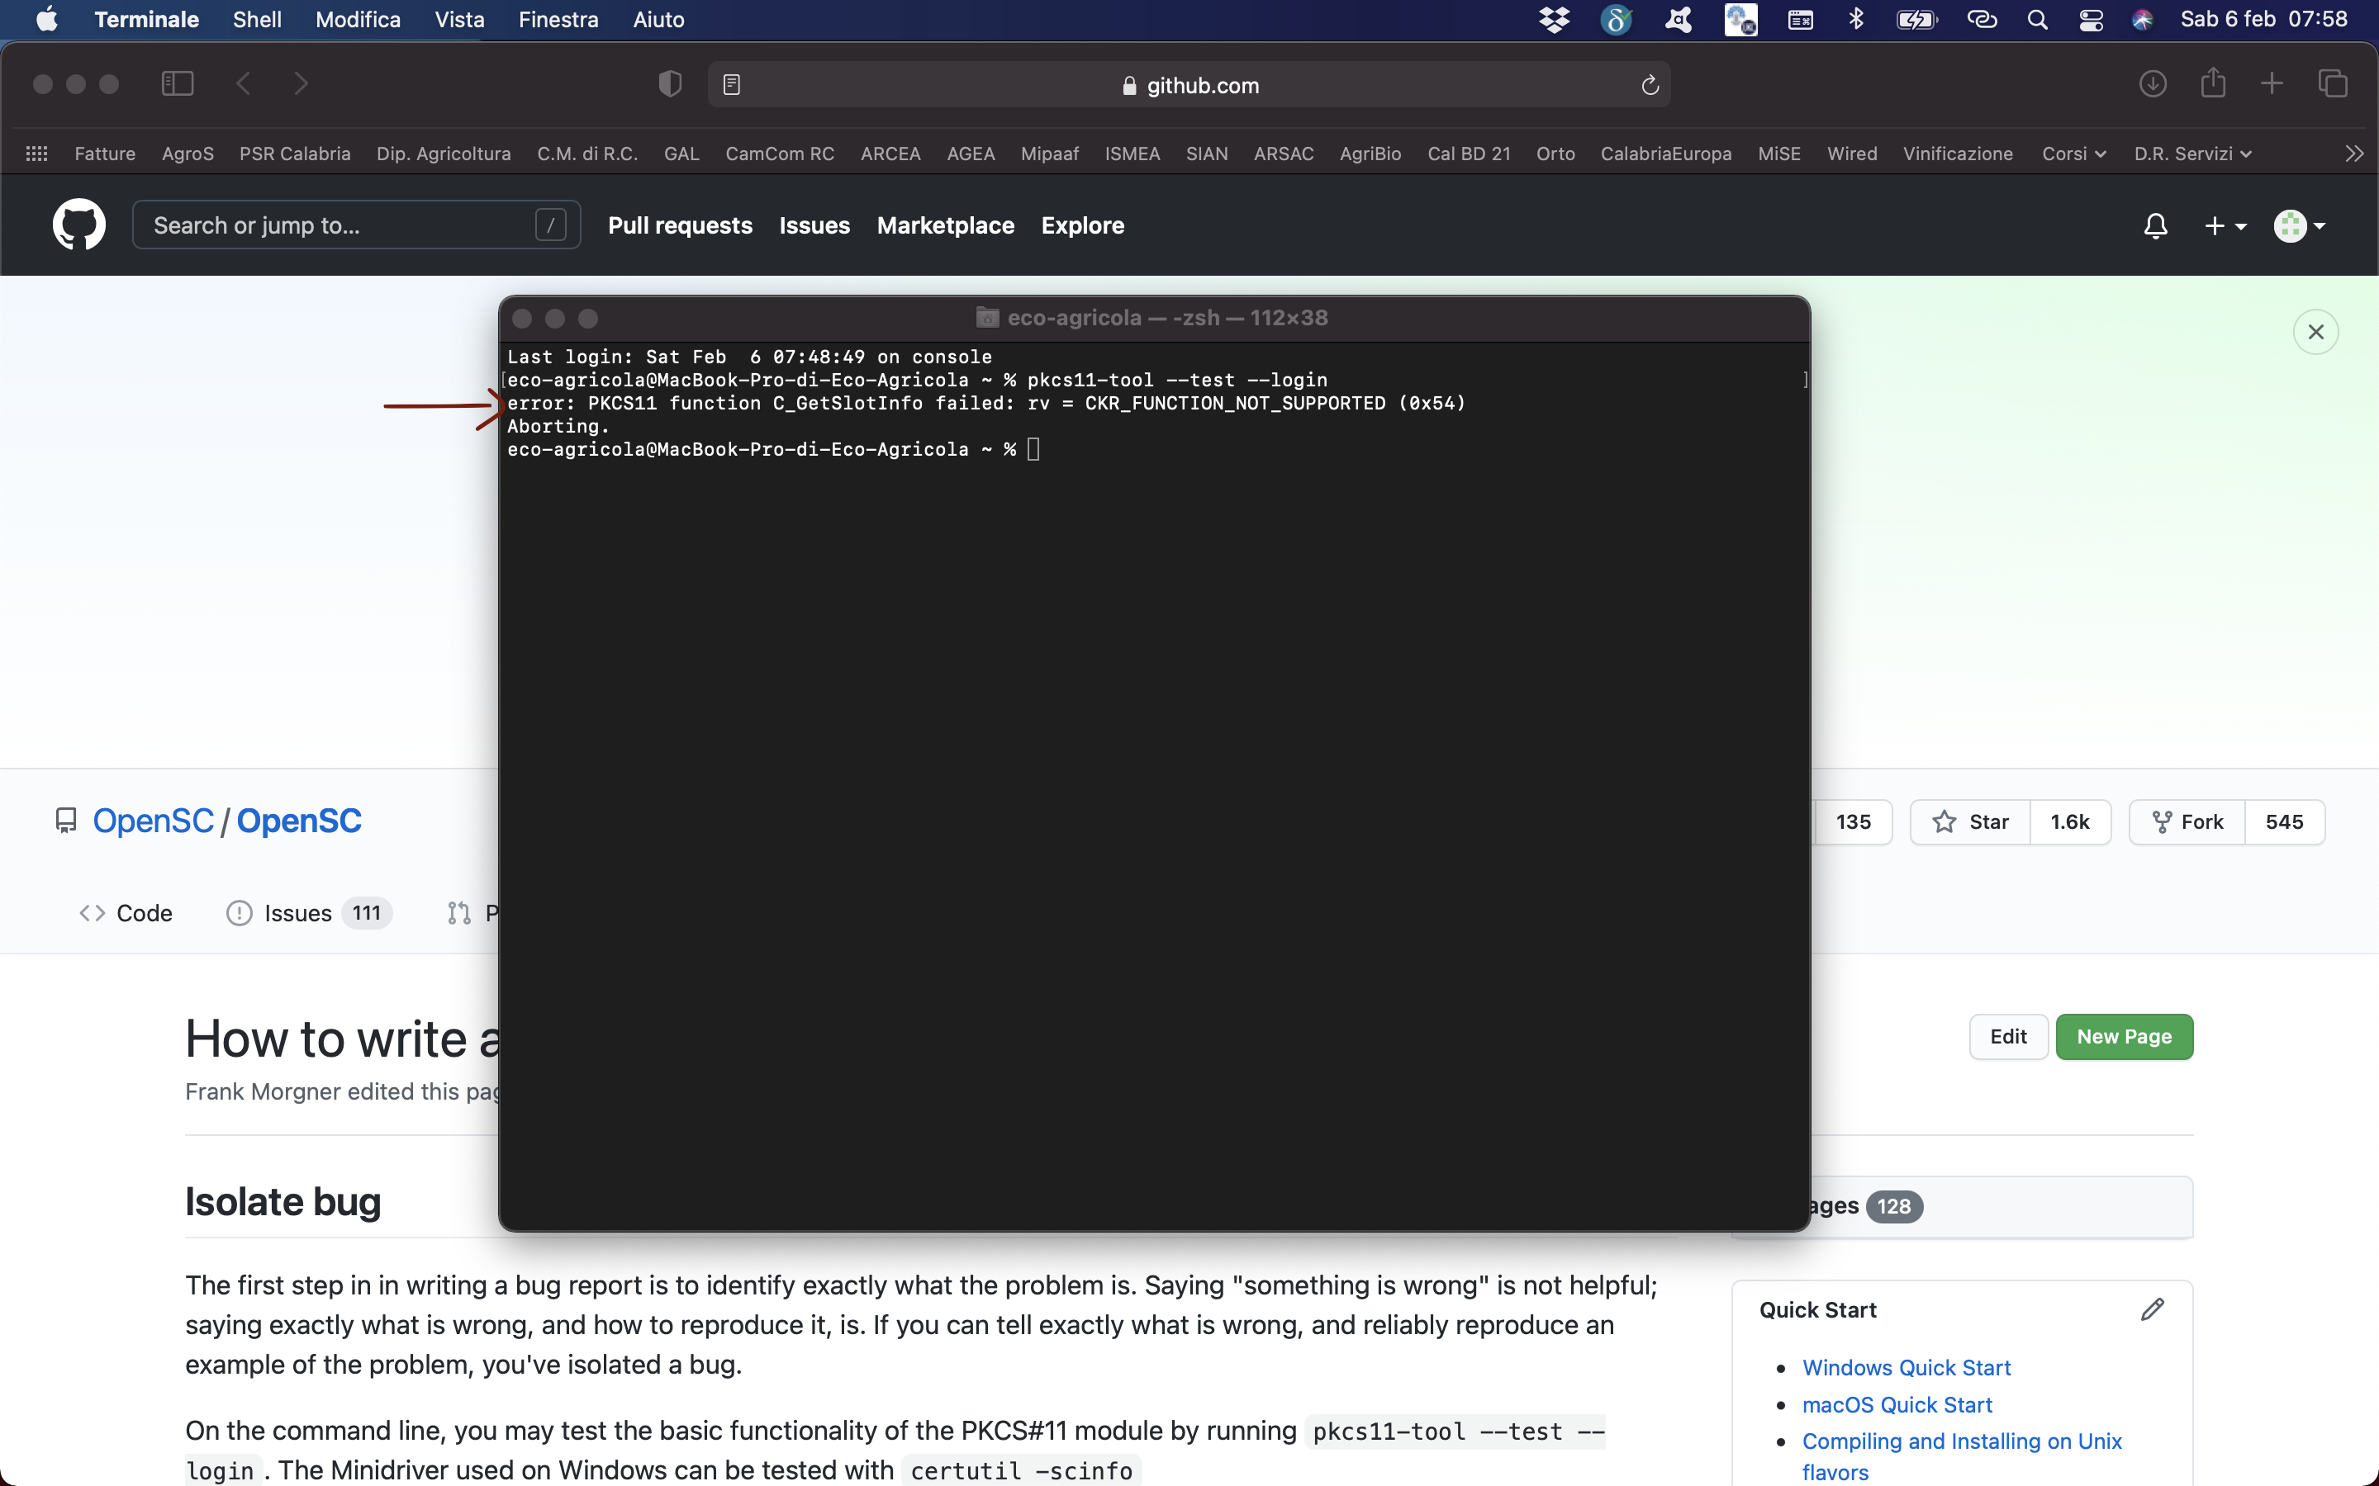
Task: Open the Shell menu of Terminale
Action: tap(257, 19)
